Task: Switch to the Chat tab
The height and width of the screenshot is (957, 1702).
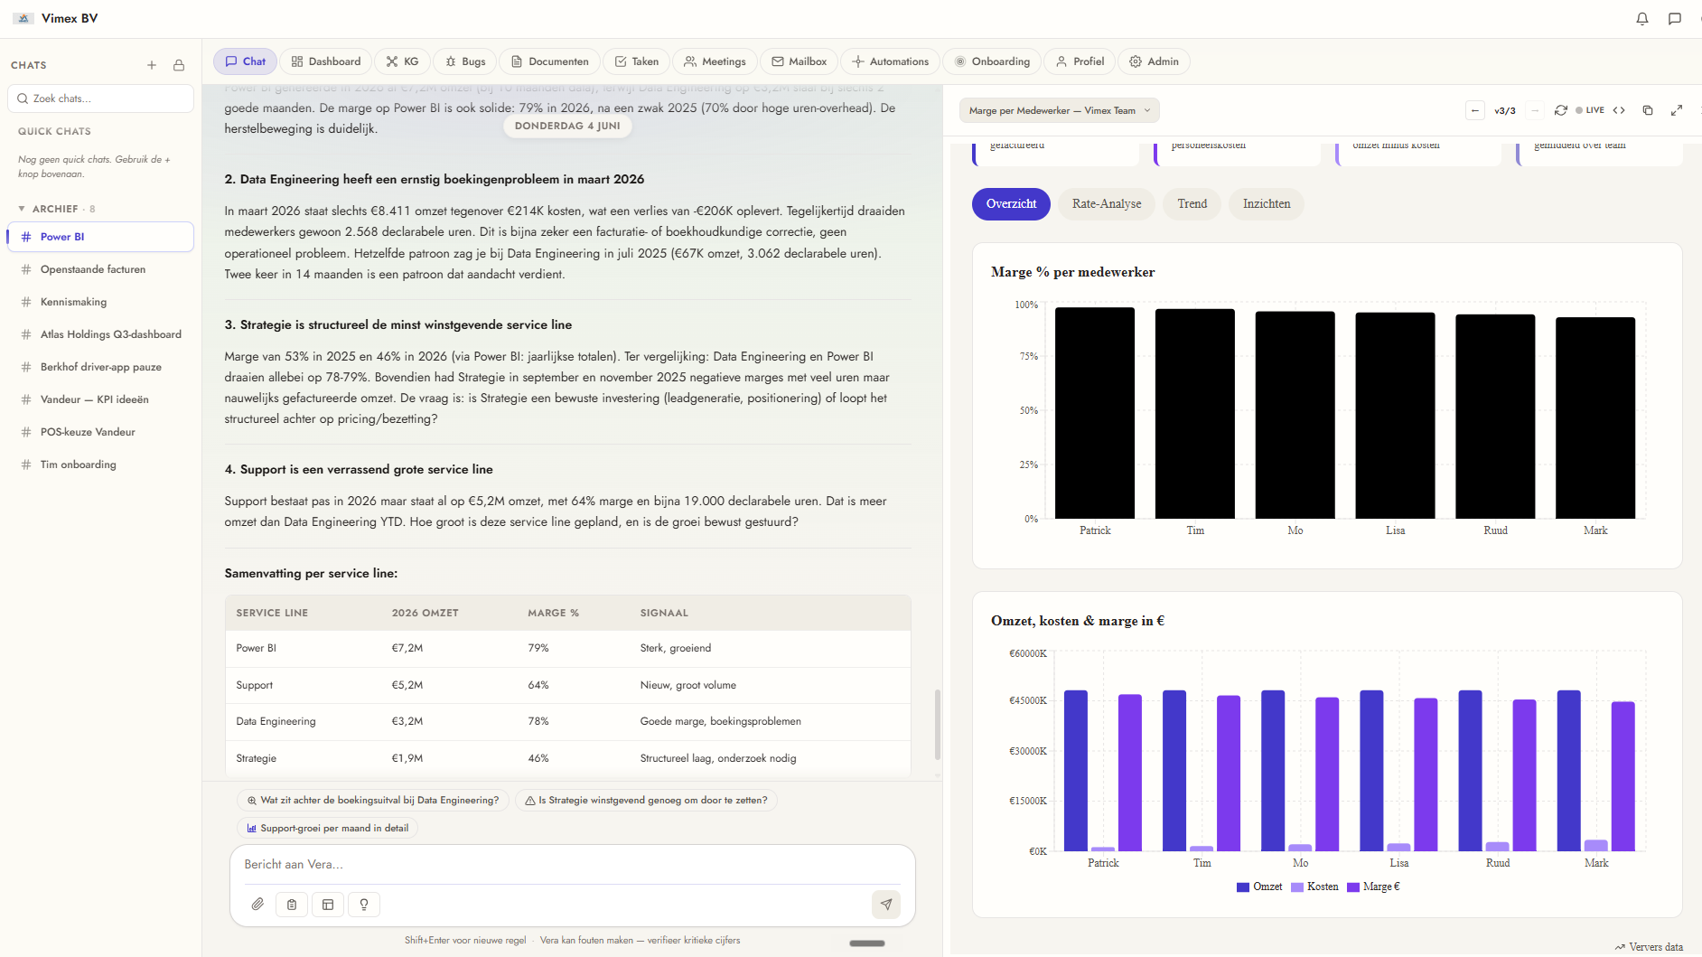Action: pyautogui.click(x=246, y=61)
